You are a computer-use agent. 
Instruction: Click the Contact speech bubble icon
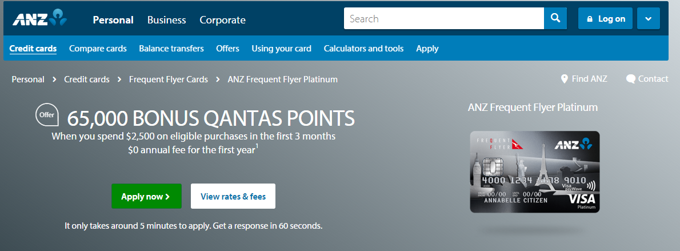coord(630,79)
